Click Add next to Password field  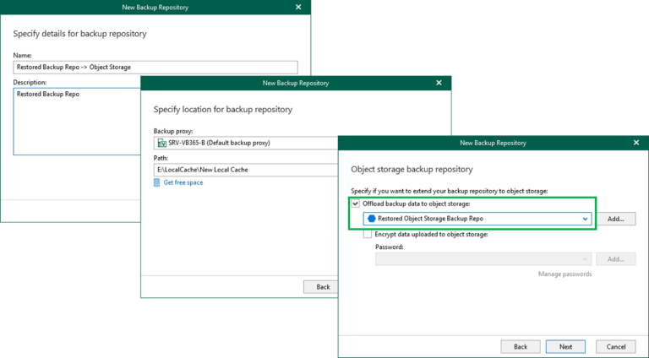(615, 259)
